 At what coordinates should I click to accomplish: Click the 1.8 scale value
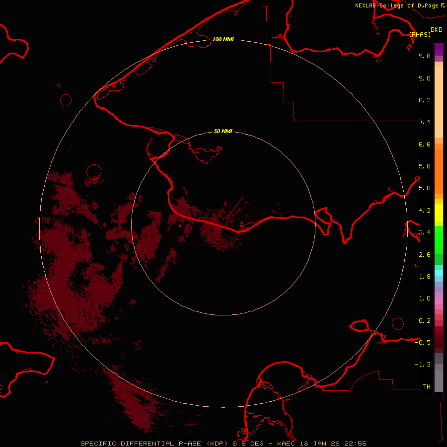click(425, 277)
